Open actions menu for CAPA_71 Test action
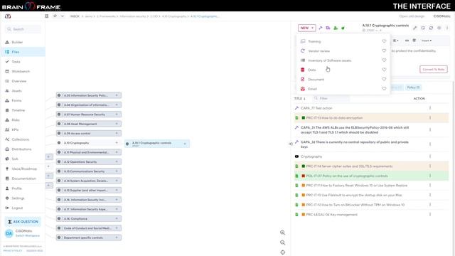455x256 pixels. (x=430, y=108)
